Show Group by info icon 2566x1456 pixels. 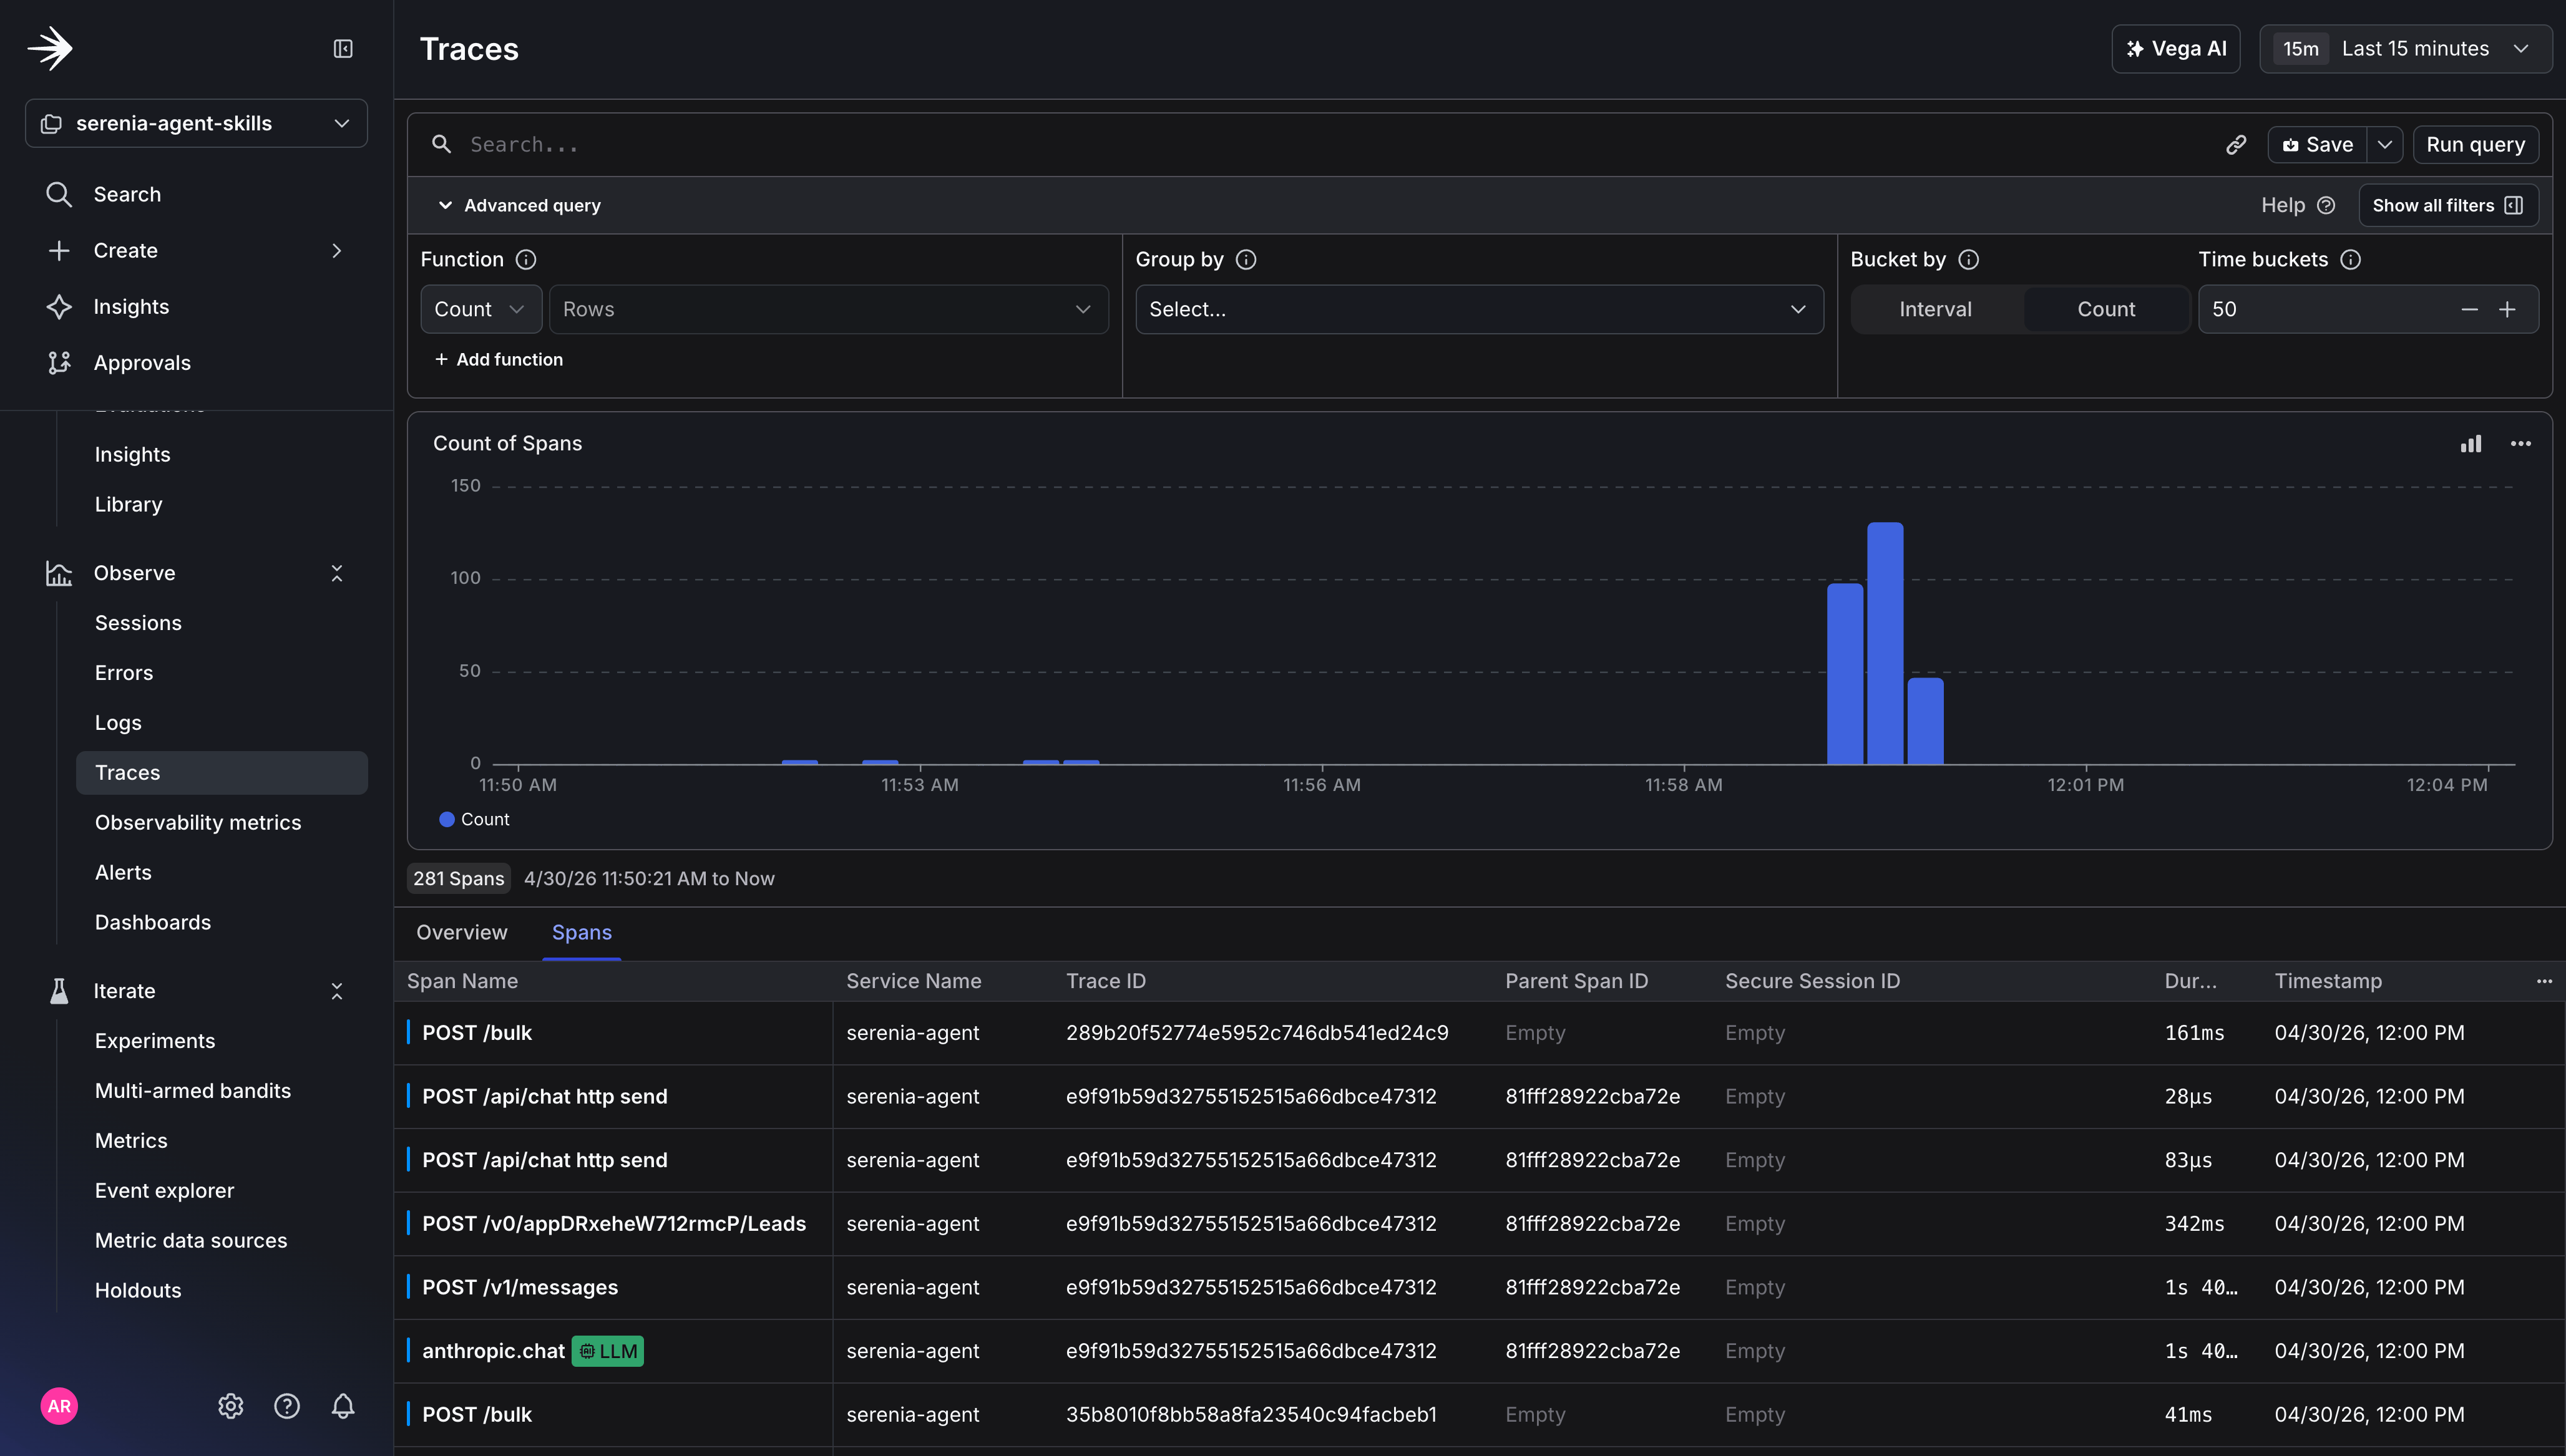(1246, 260)
